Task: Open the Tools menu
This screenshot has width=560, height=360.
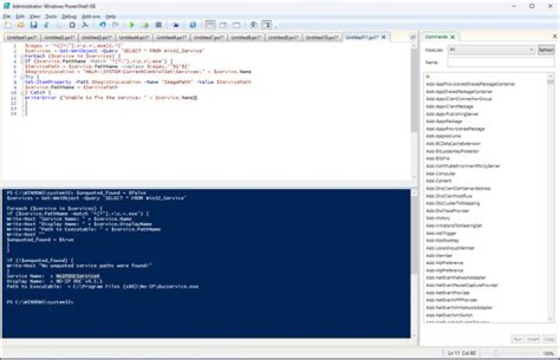Action: click(x=51, y=16)
